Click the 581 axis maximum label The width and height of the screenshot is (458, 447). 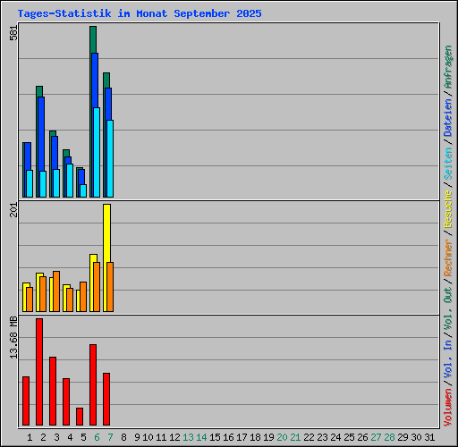(13, 33)
